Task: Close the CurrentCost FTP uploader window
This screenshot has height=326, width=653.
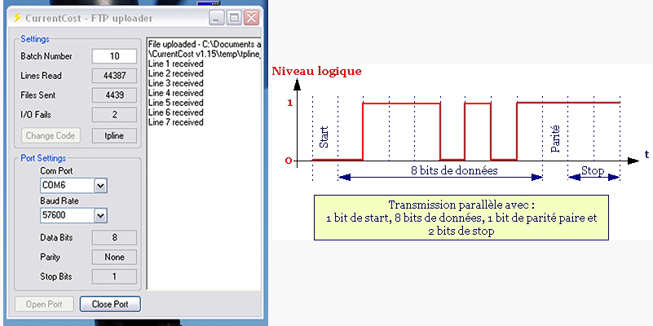Action: point(251,17)
